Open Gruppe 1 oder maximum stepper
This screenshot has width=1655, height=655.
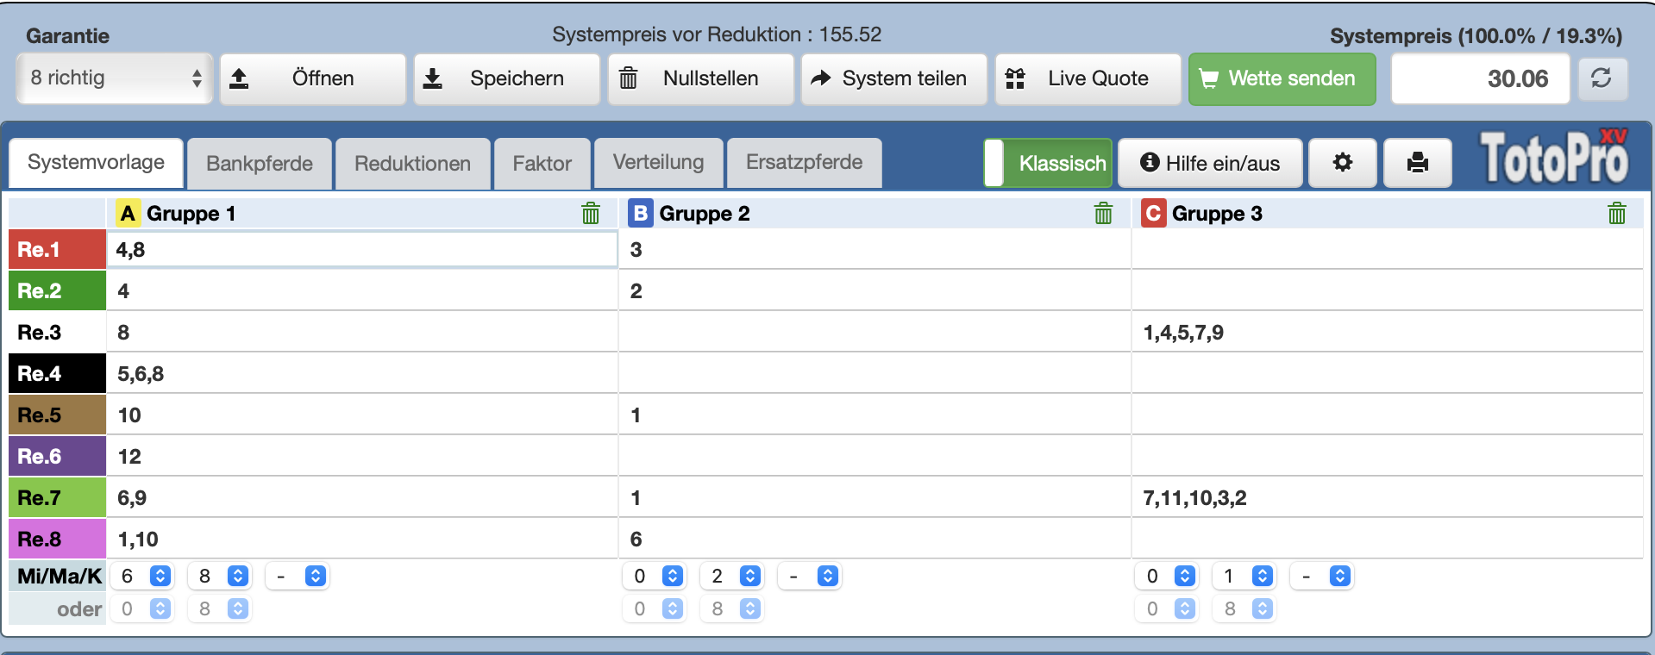point(221,608)
